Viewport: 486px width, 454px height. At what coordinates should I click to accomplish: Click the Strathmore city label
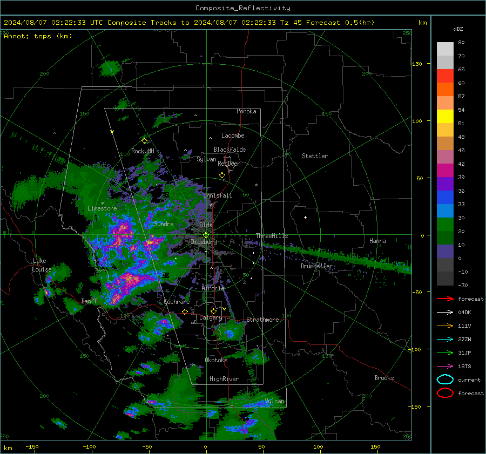pos(262,320)
